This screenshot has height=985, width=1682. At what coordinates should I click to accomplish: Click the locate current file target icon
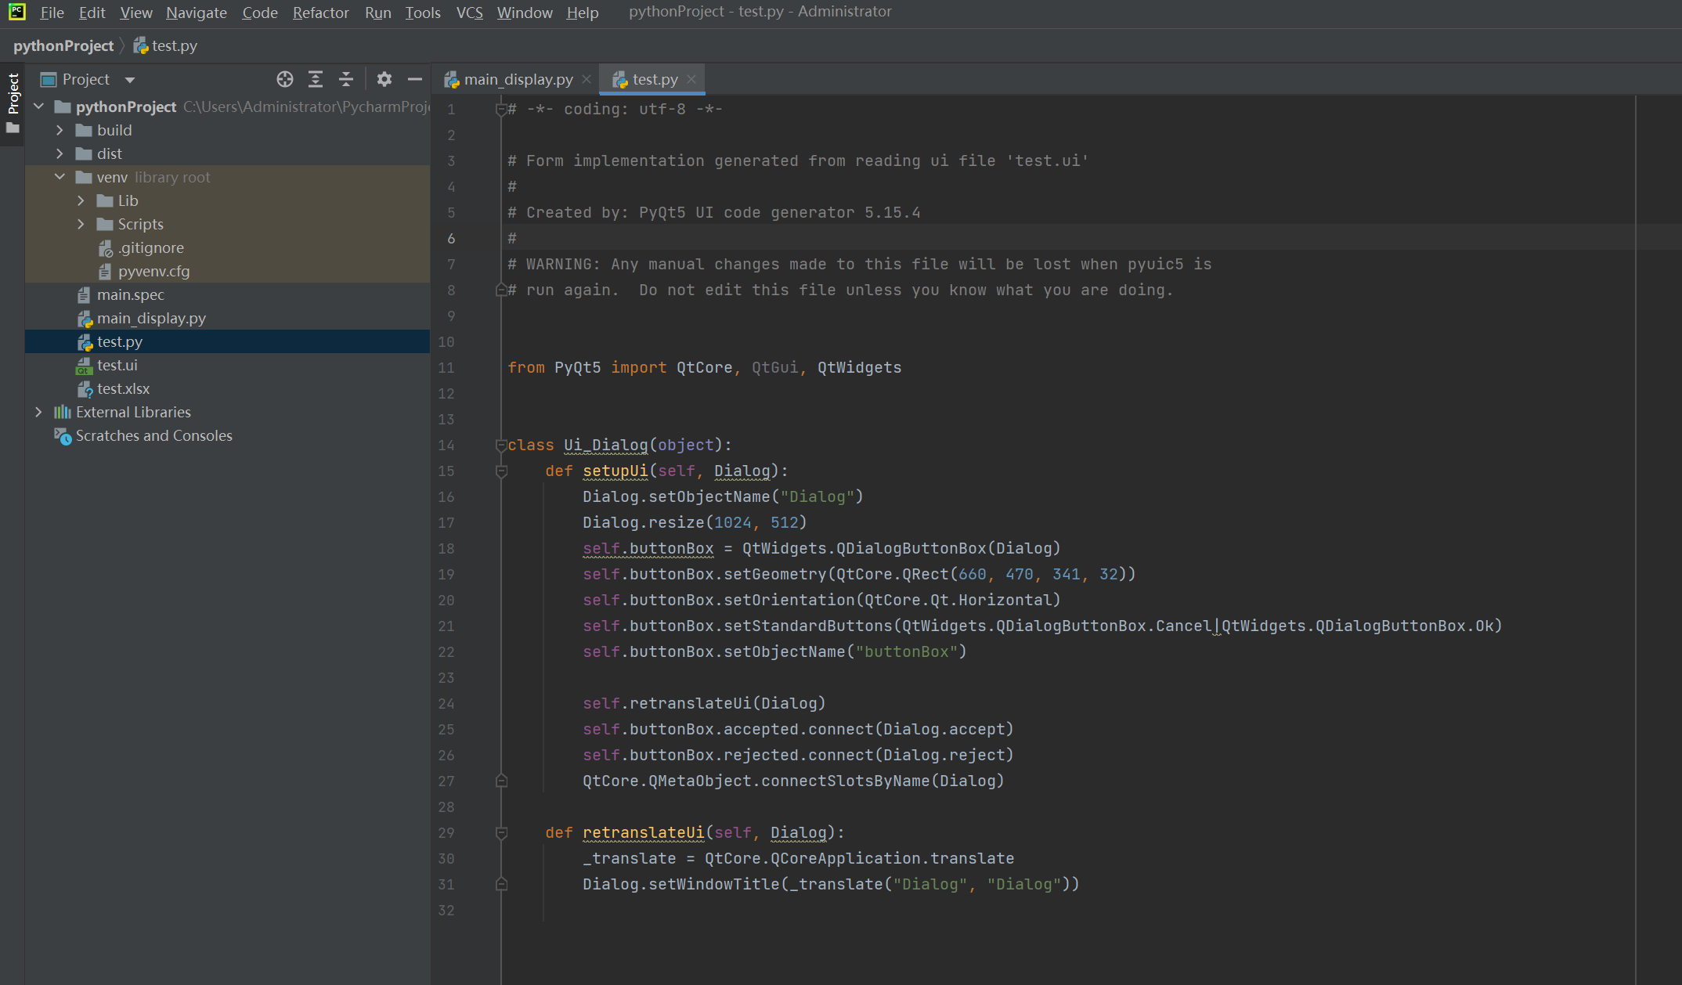coord(285,79)
